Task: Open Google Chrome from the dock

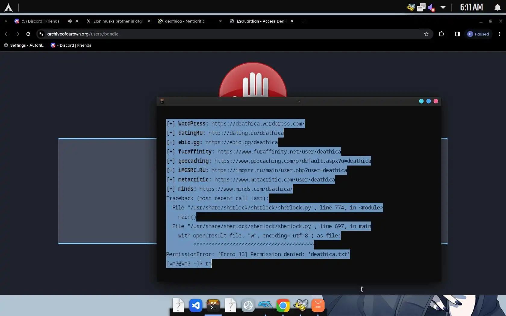Action: coord(283,305)
